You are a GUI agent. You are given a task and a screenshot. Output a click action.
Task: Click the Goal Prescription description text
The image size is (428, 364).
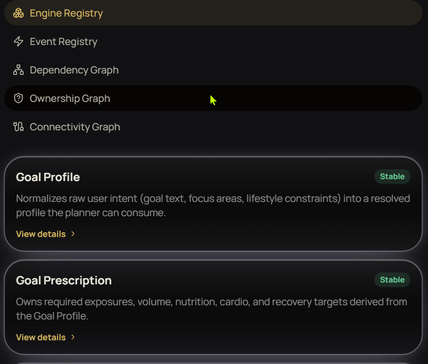(x=211, y=309)
